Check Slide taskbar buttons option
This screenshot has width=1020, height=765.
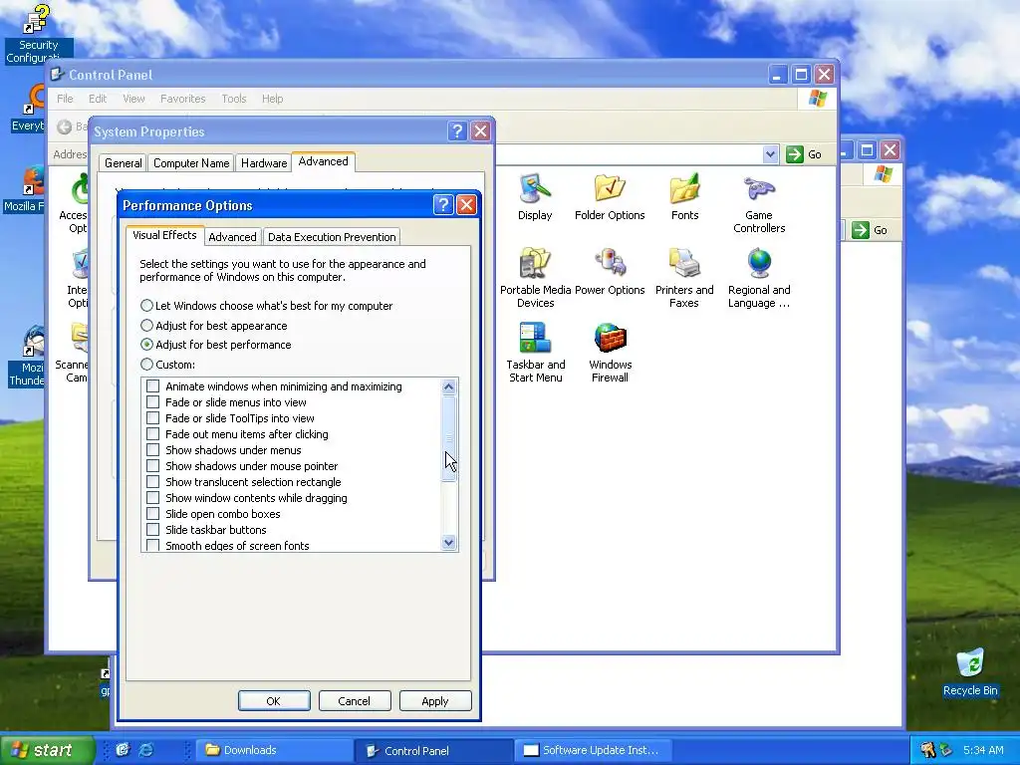tap(152, 530)
